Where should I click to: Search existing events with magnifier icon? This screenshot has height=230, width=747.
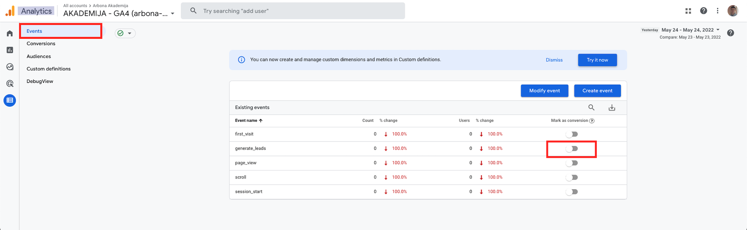click(591, 107)
